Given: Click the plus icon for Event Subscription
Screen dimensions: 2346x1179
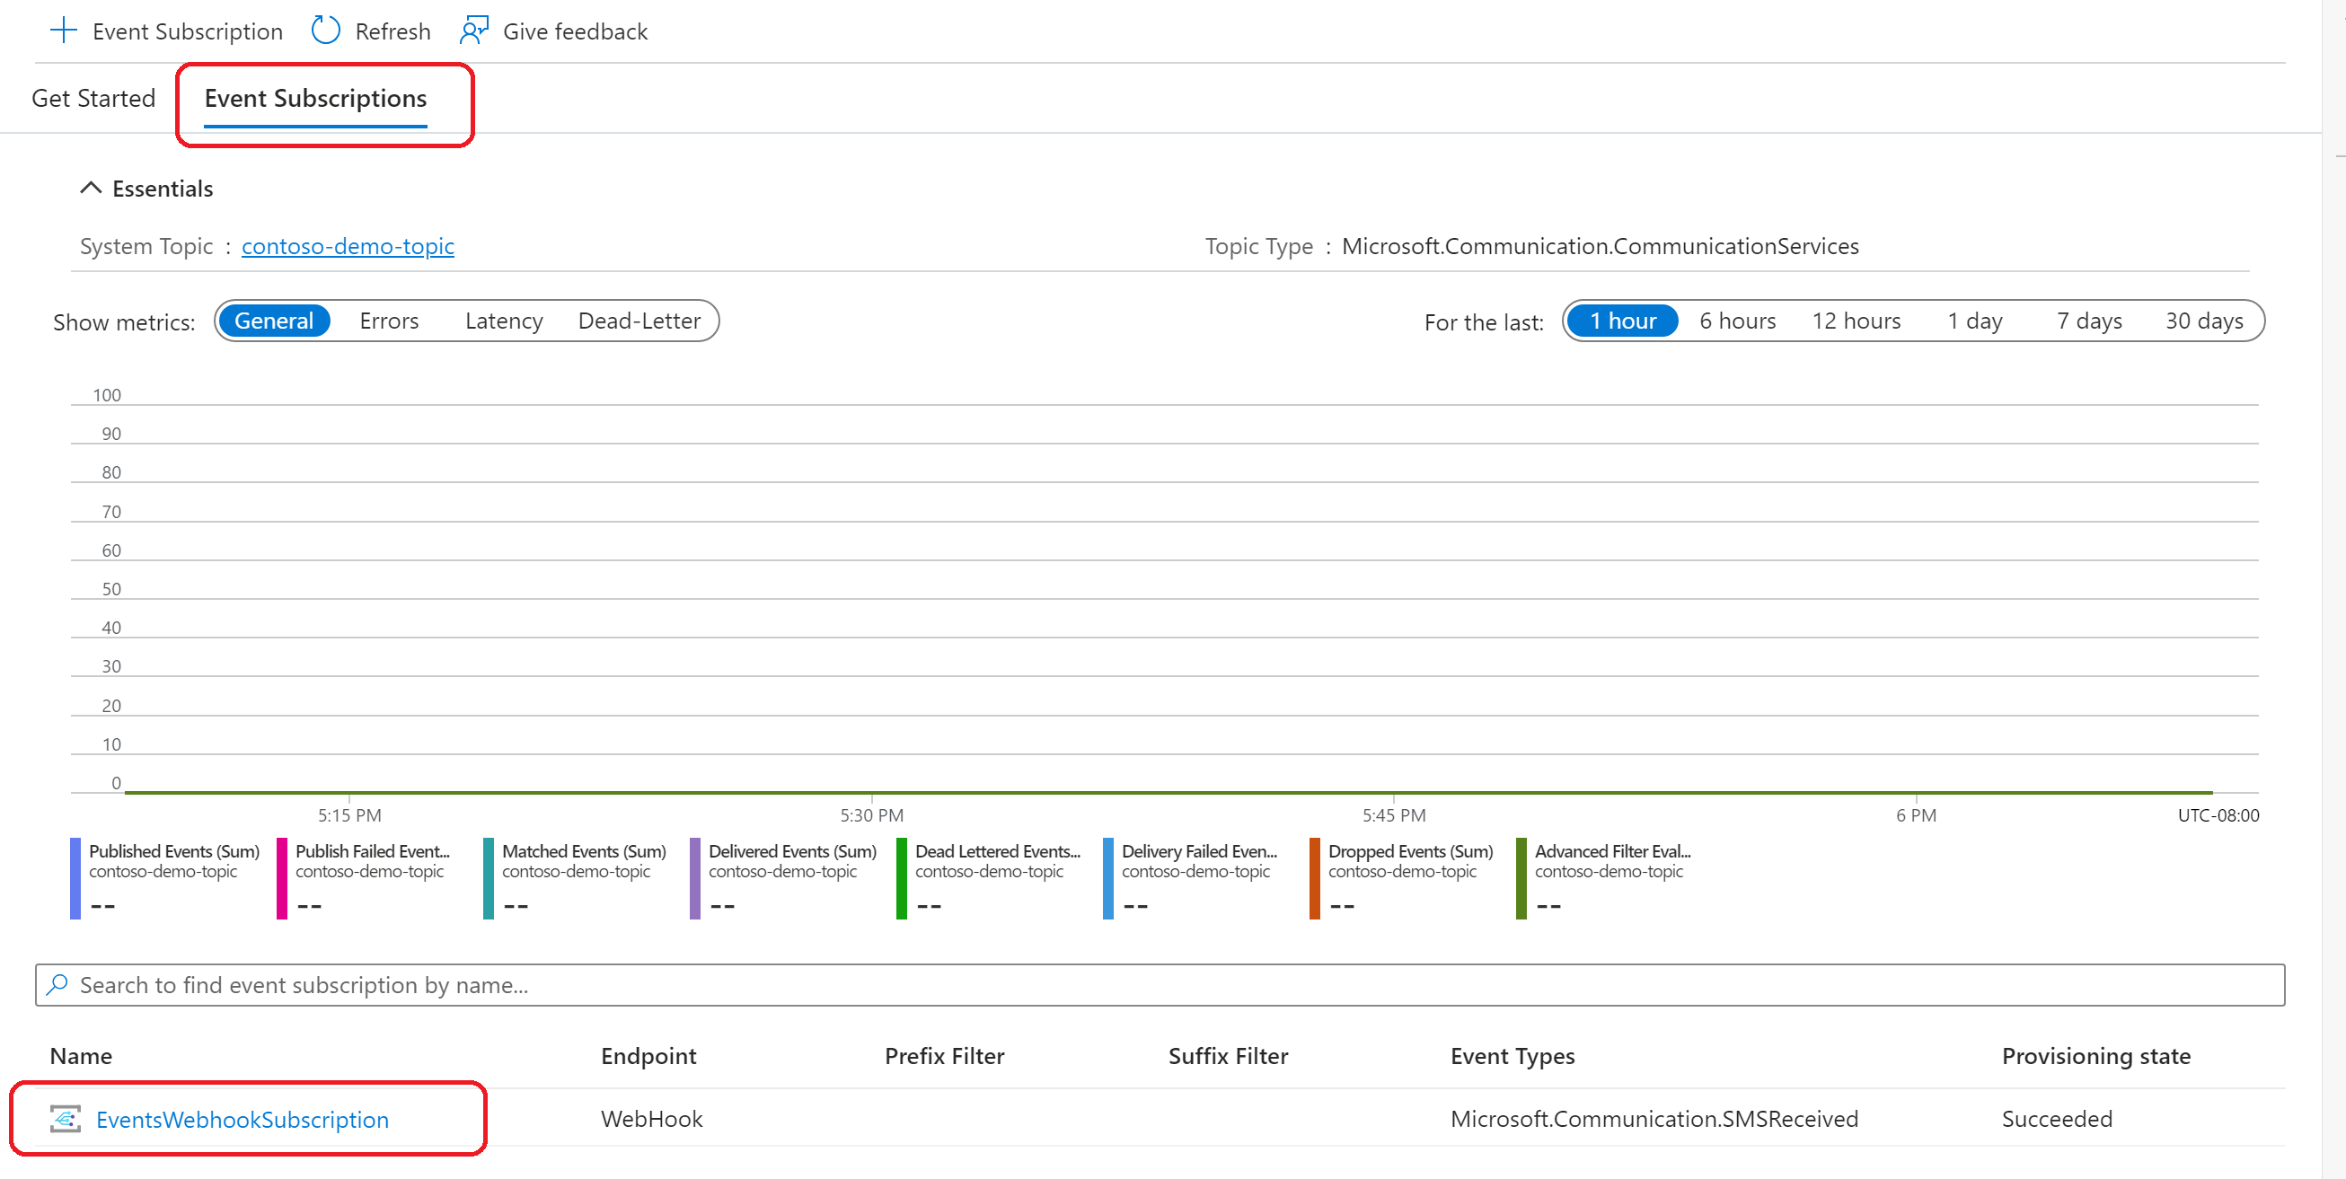Looking at the screenshot, I should (x=63, y=31).
